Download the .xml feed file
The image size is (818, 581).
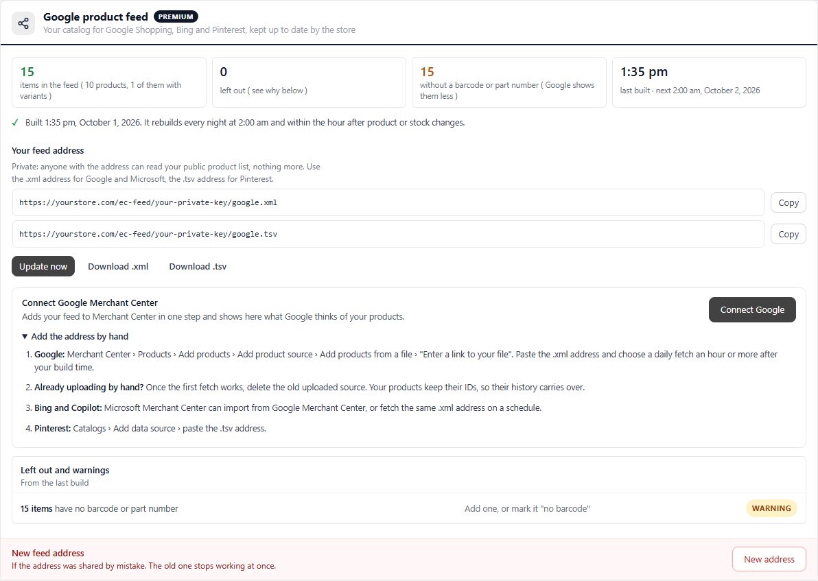pos(118,267)
